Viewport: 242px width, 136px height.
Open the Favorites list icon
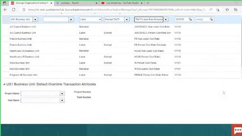(227, 10)
